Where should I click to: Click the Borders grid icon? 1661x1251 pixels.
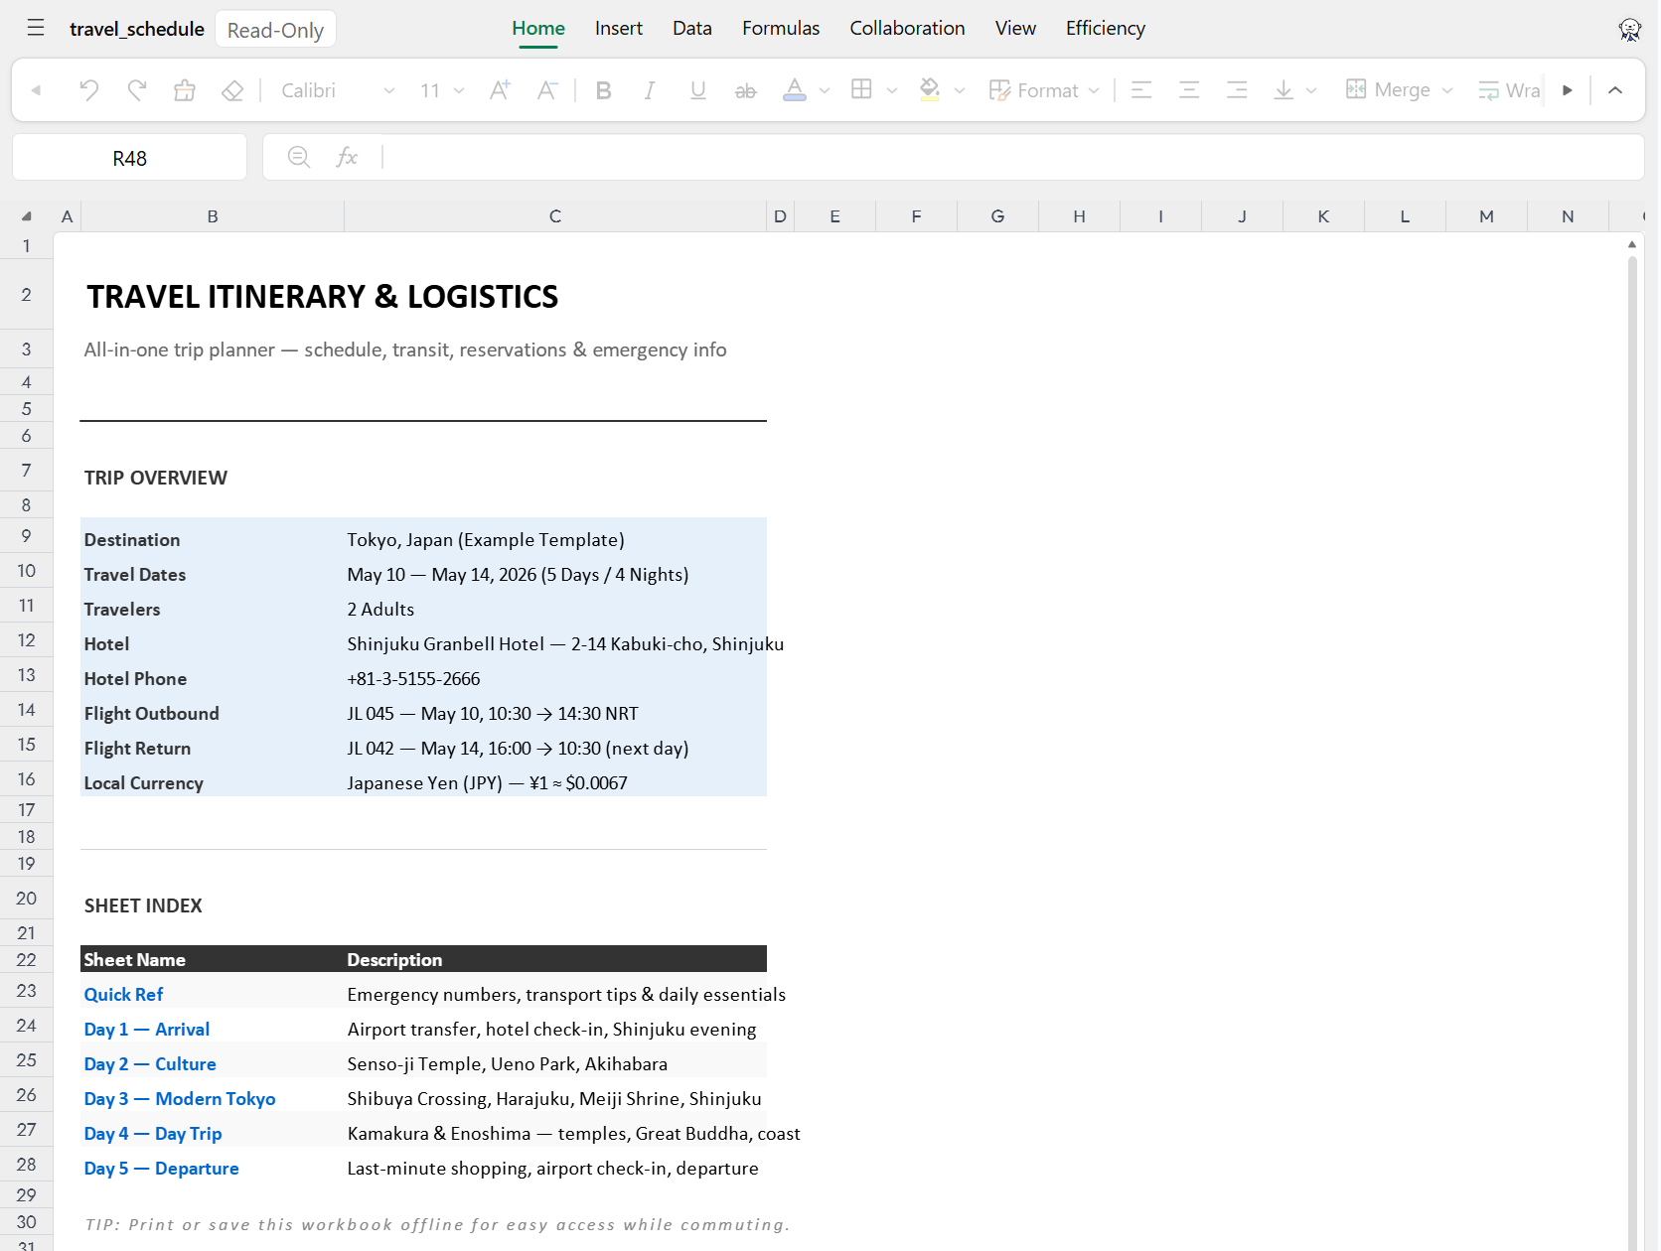point(862,90)
